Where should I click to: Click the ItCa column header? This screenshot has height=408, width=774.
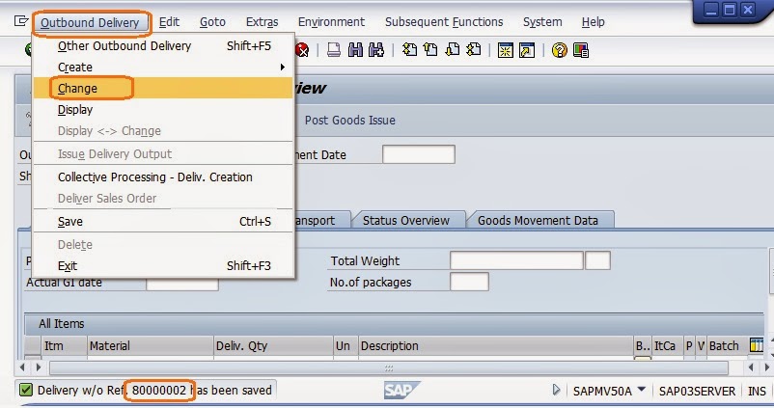(x=668, y=346)
